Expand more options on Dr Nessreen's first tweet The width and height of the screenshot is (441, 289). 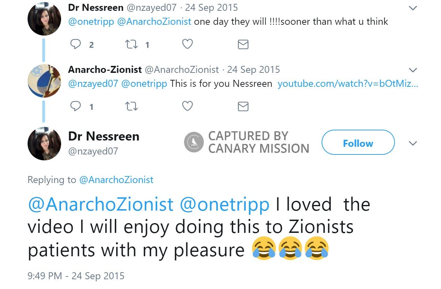tap(413, 8)
